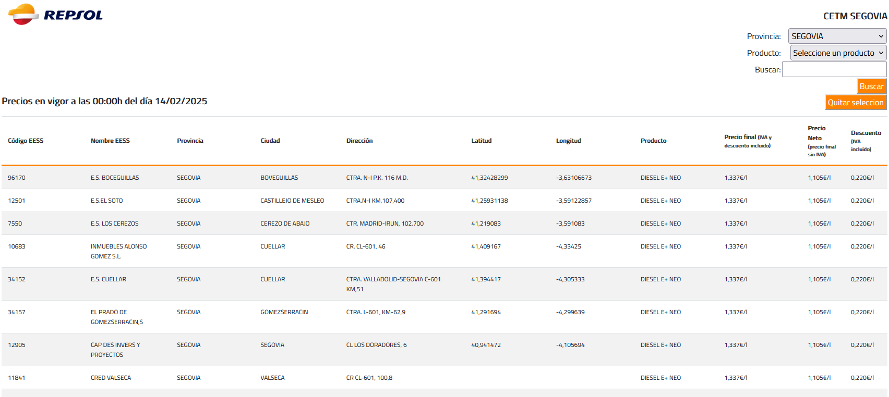Click the Producto column header
This screenshot has height=397, width=889.
click(653, 141)
